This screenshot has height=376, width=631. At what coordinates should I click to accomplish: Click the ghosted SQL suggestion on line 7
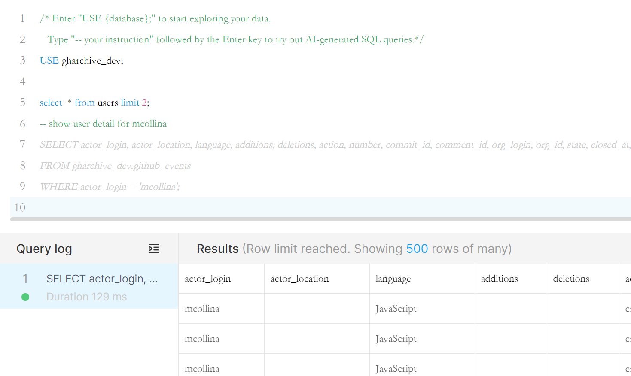(172, 145)
